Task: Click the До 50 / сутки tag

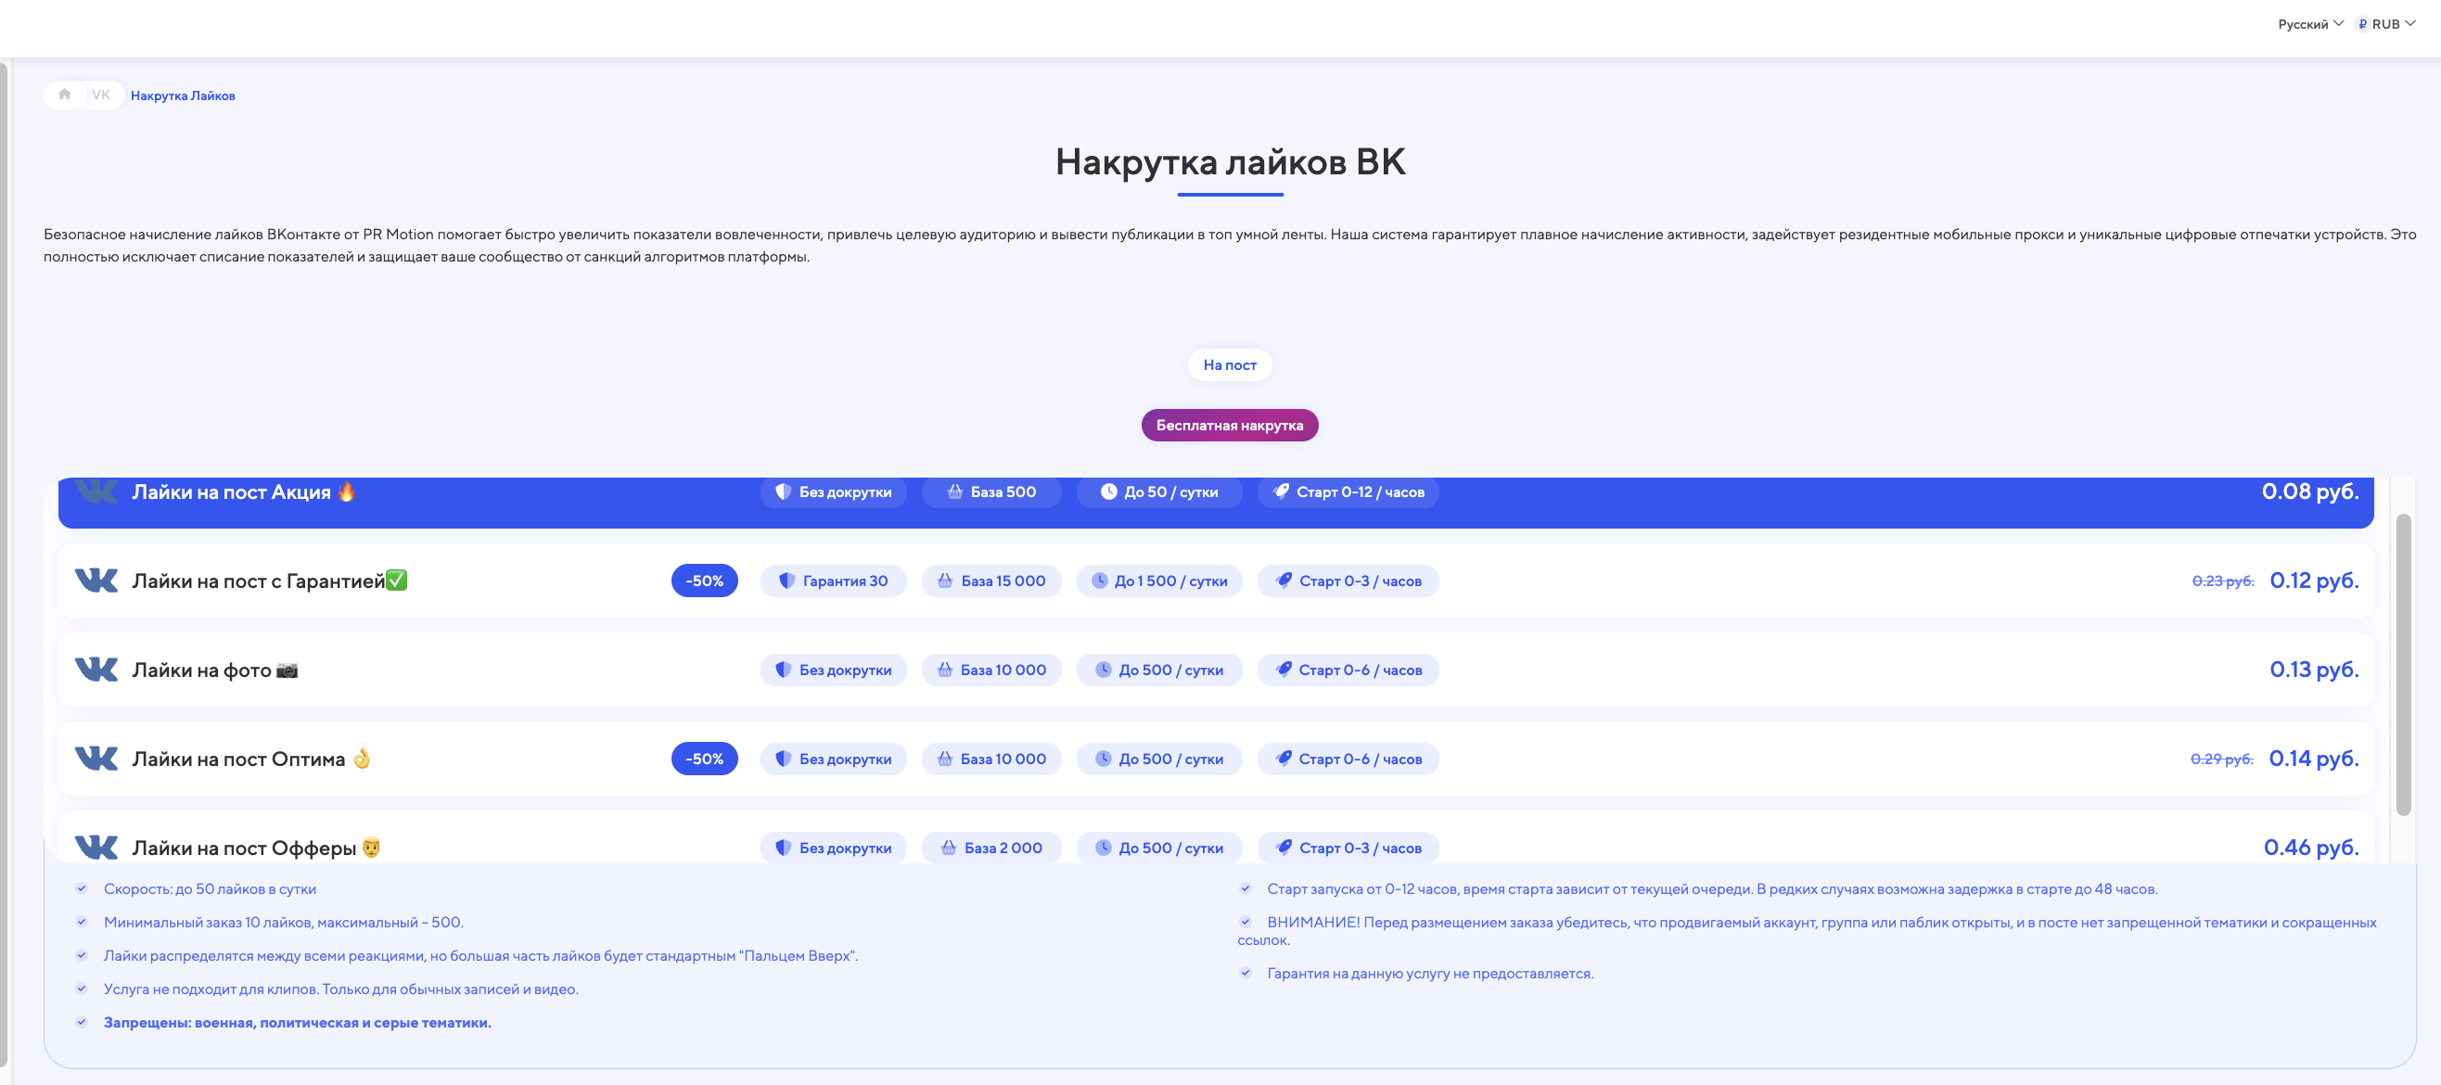Action: 1159,491
